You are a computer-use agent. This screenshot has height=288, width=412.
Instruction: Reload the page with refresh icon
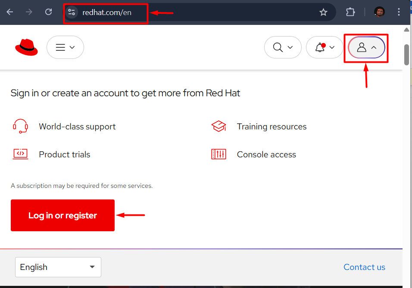point(48,12)
